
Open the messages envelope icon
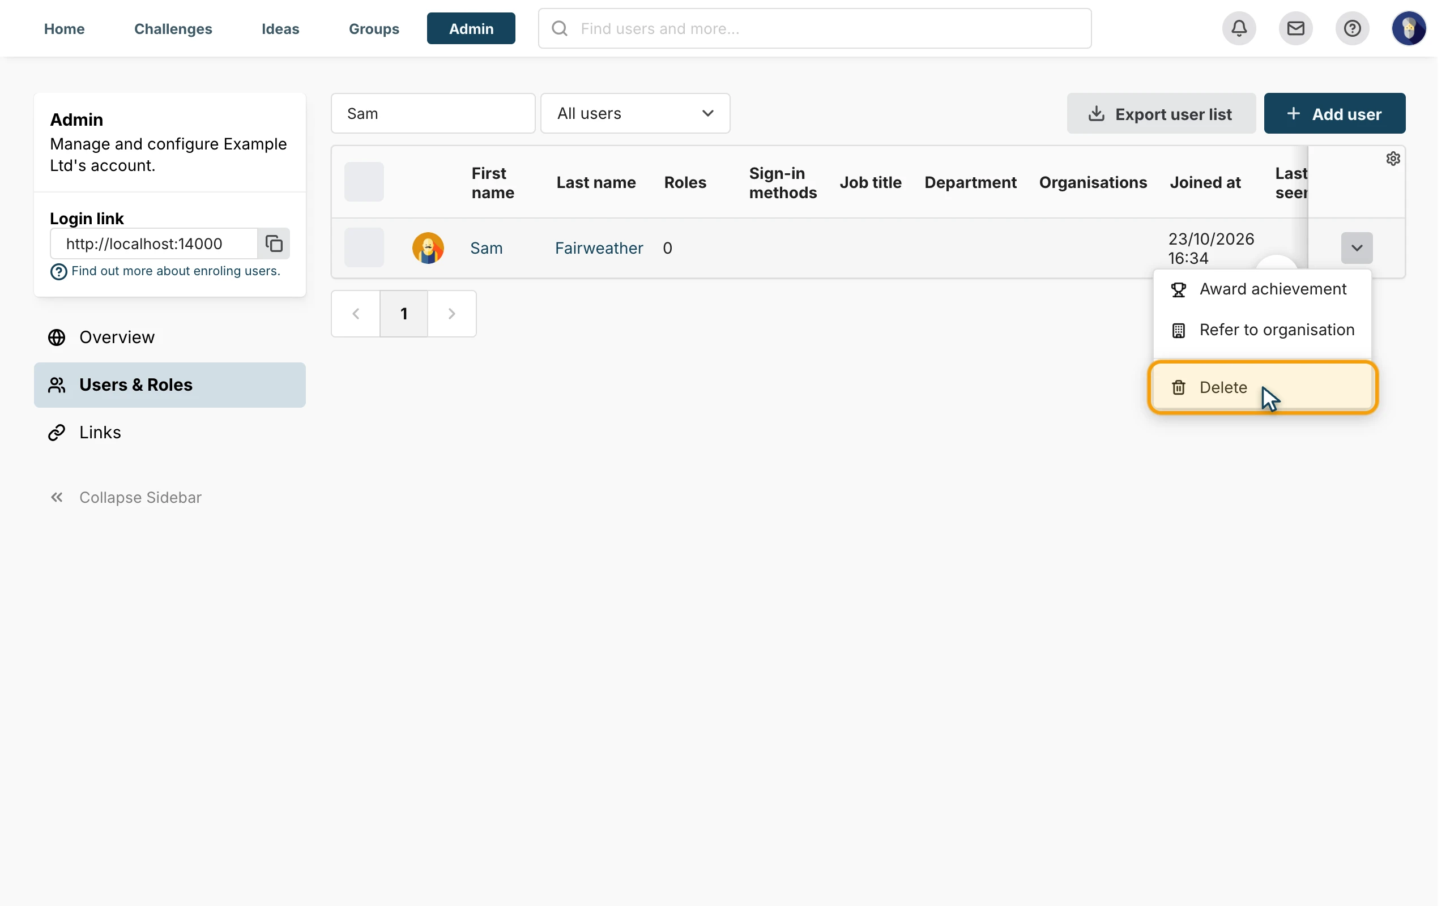click(1295, 28)
